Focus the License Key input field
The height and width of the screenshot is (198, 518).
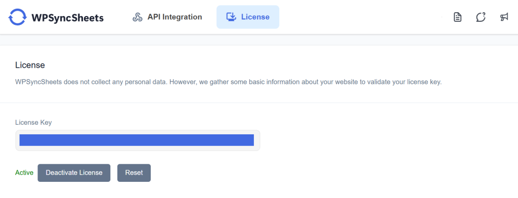click(138, 140)
